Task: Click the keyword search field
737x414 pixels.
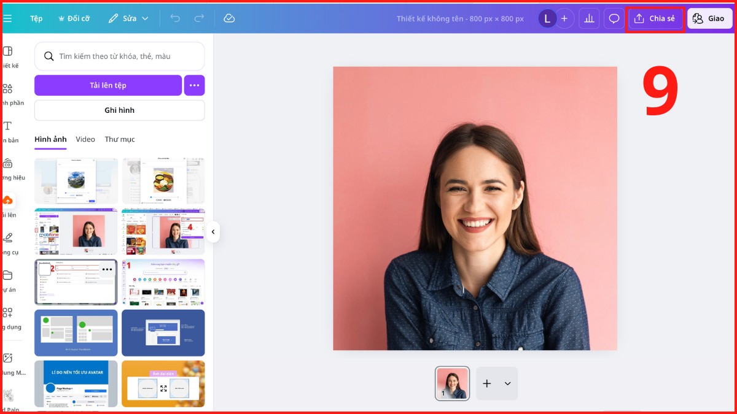Action: 119,56
